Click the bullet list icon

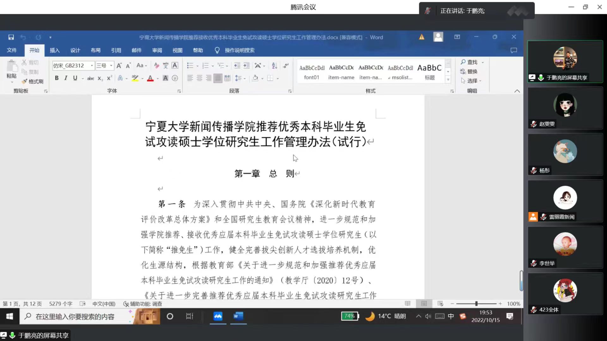click(x=190, y=66)
